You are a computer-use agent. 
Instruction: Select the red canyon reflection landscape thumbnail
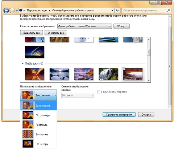click(34, 74)
